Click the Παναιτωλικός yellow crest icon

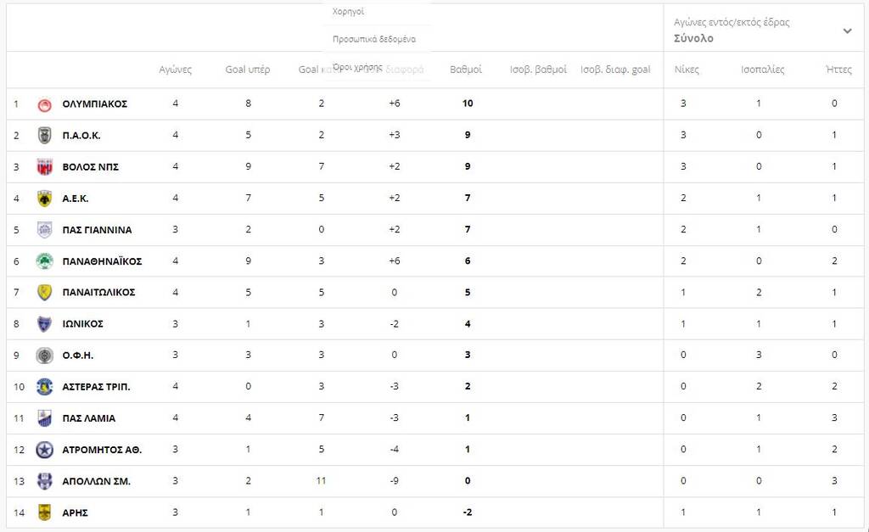click(45, 293)
